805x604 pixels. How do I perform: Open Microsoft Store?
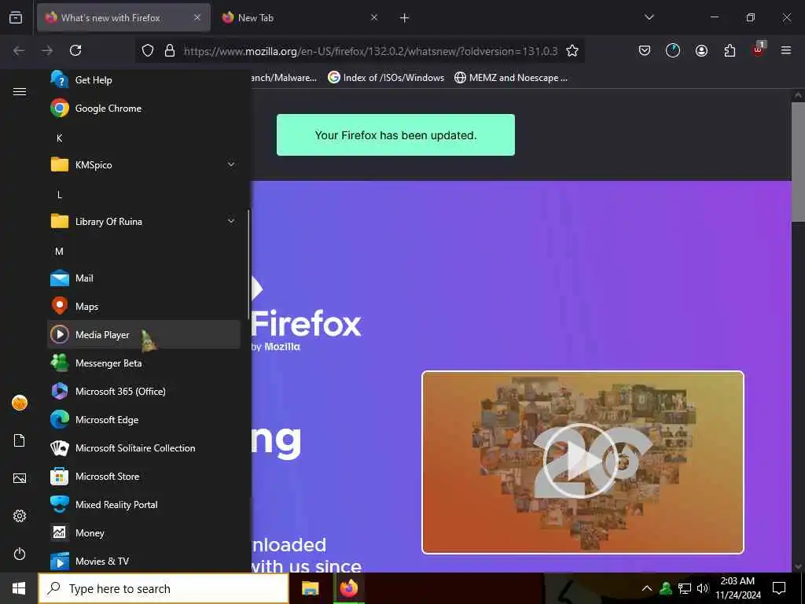point(144,476)
